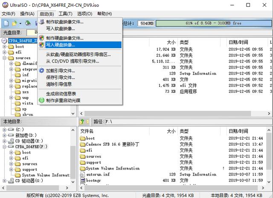Image resolution: width=273 pixels, height=198 pixels.
Task: Open dropdown arrow next to open icon
Action: coord(20,23)
